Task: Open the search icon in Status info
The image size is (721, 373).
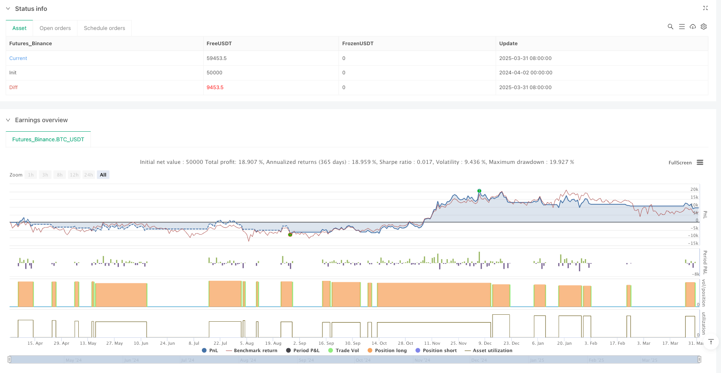Action: pos(671,27)
